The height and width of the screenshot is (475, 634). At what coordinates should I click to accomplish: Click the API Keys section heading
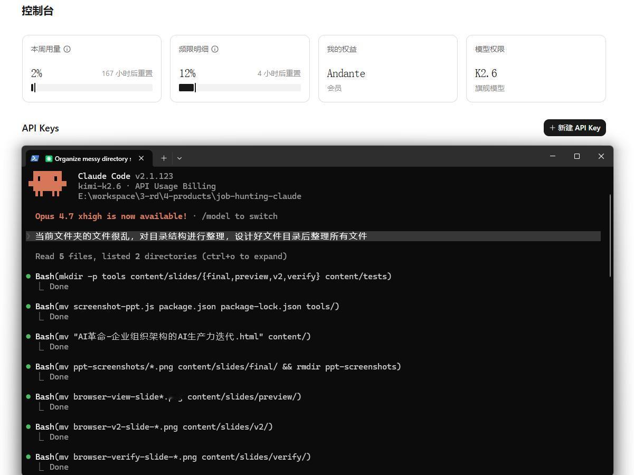click(41, 128)
